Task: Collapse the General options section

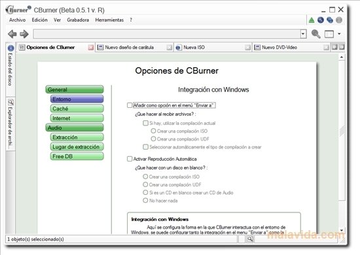Action: 75,90
